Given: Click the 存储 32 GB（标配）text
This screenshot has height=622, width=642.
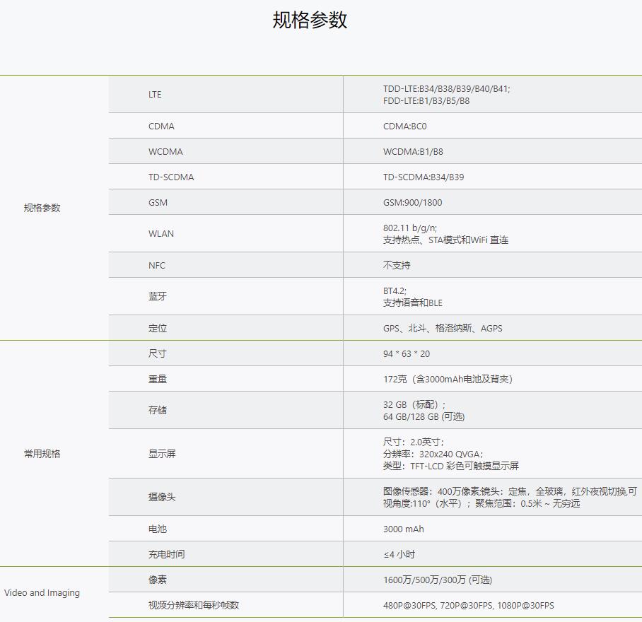Looking at the screenshot, I should pyautogui.click(x=414, y=405).
